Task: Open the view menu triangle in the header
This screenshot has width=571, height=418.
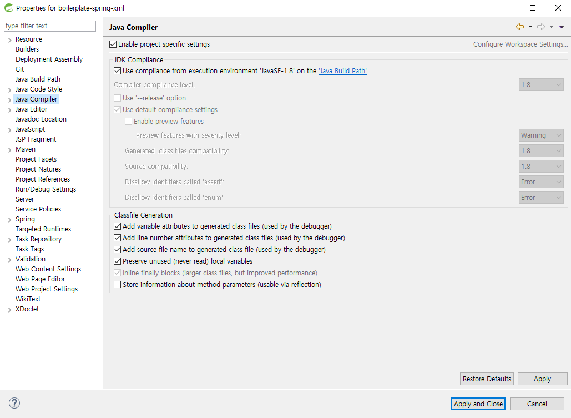Action: [562, 27]
